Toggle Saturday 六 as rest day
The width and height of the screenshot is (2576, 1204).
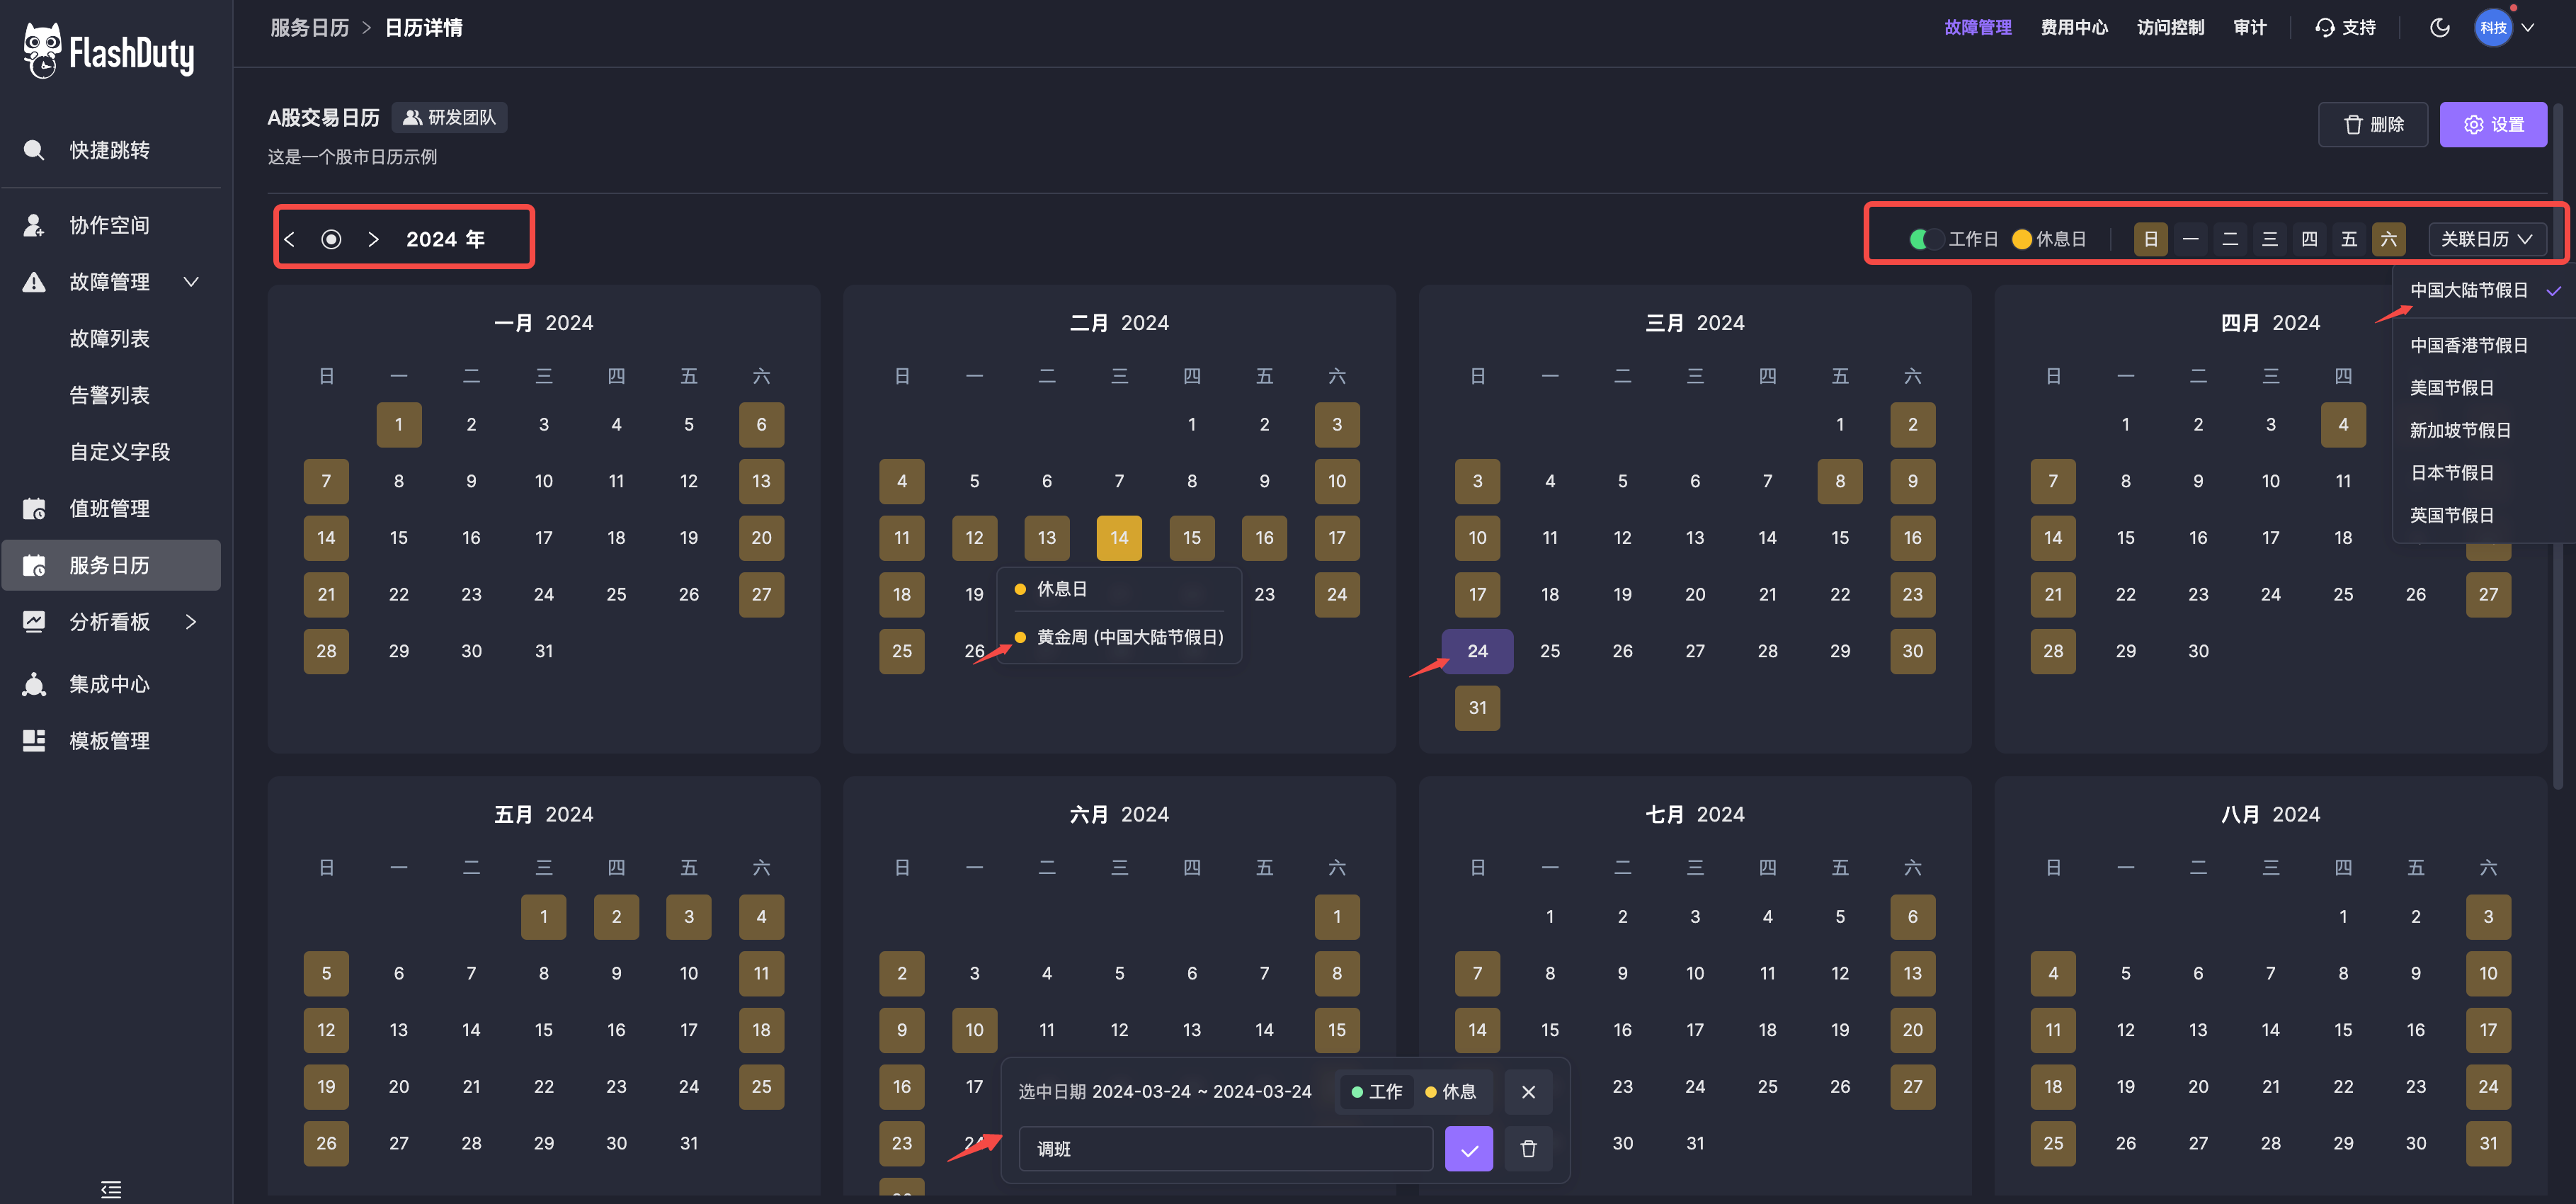click(x=2389, y=239)
